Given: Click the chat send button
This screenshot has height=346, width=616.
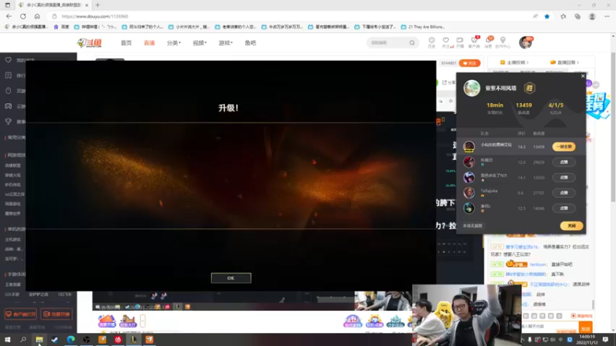Looking at the screenshot, I should click(585, 328).
